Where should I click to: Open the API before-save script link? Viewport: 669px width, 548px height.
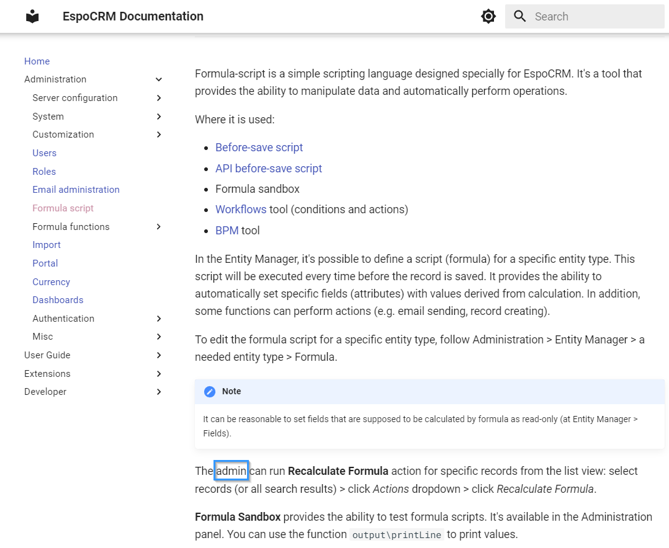click(x=268, y=169)
